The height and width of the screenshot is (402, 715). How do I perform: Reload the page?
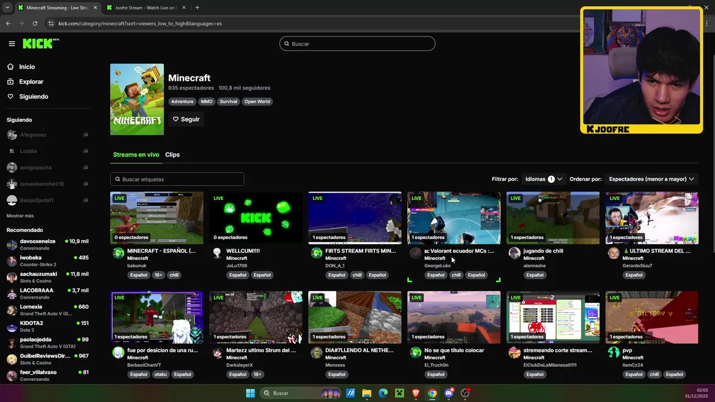click(35, 23)
